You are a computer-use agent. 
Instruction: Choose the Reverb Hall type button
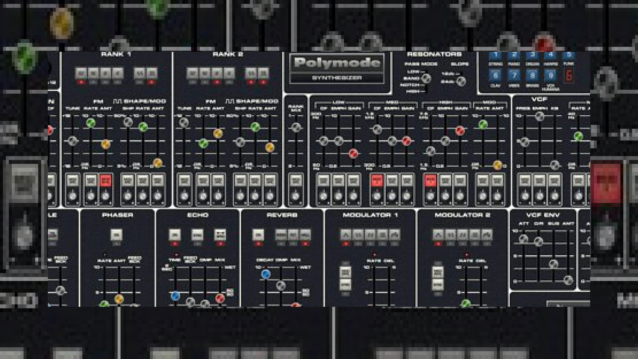305,235
